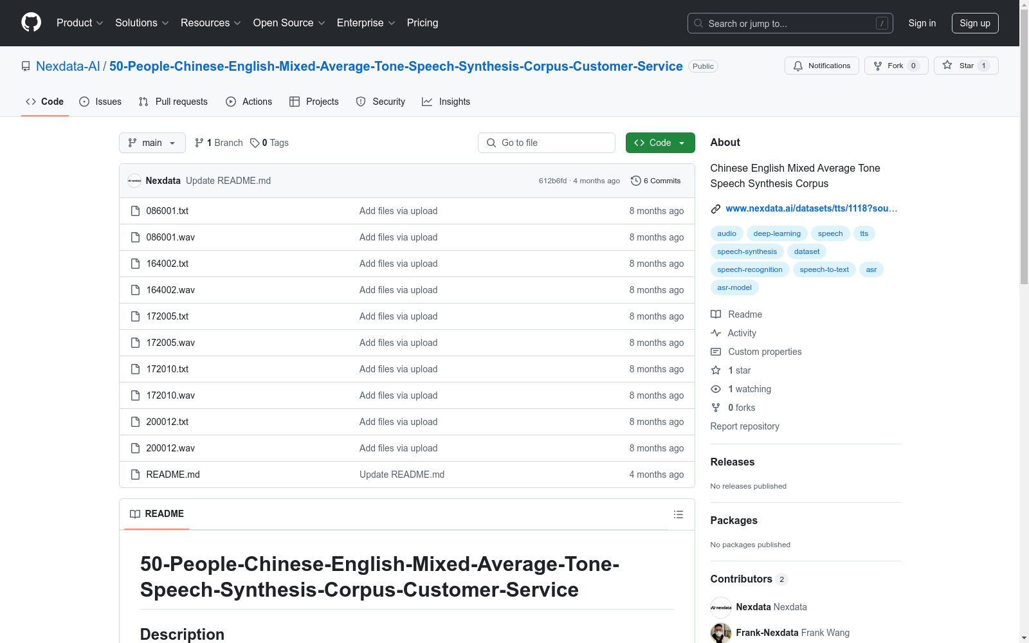Expand the Open Source menu
The image size is (1029, 643).
pyautogui.click(x=289, y=23)
